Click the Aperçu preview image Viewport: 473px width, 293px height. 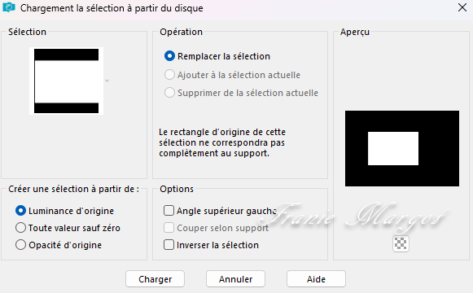402,148
